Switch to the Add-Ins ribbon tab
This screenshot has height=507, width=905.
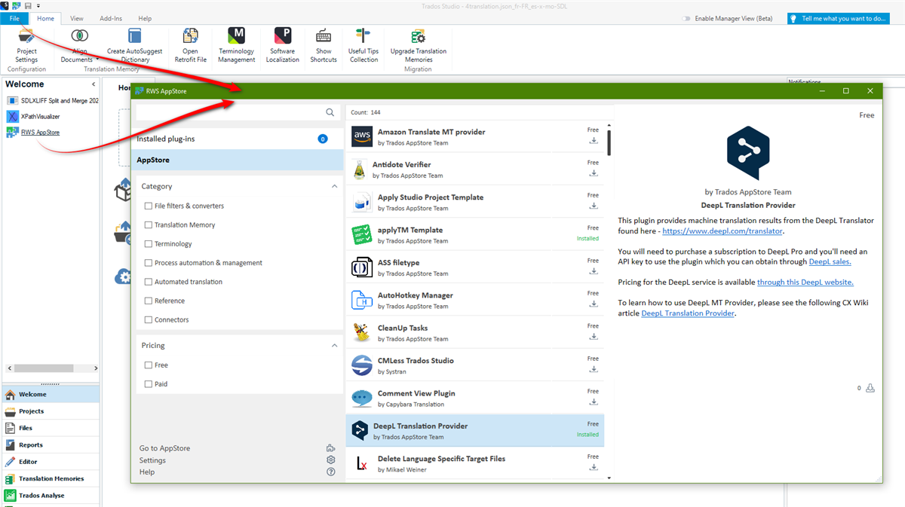[x=111, y=18]
